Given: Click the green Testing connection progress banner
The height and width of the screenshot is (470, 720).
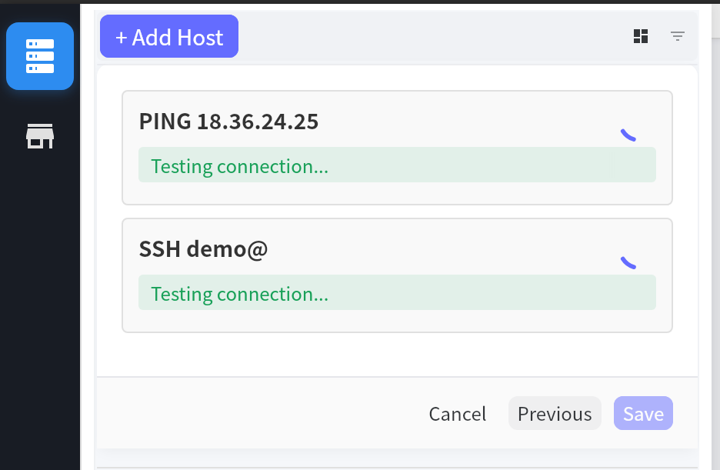Looking at the screenshot, I should pyautogui.click(x=397, y=165).
